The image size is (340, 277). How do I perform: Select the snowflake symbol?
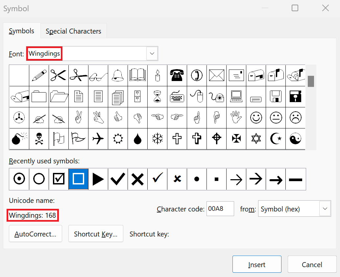[157, 139]
